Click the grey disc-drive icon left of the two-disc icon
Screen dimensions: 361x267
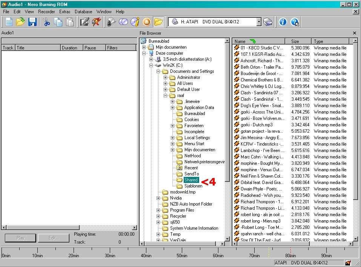pos(111,22)
